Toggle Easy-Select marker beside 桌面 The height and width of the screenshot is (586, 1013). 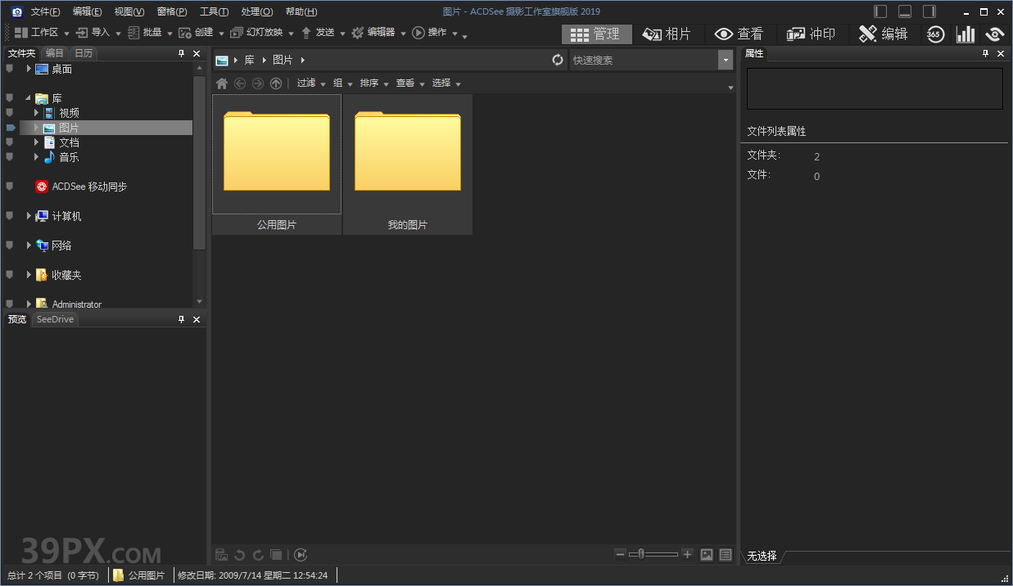coord(10,69)
